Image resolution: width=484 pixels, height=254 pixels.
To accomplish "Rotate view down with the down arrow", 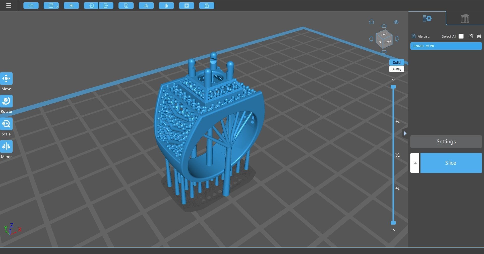I will 384,52.
